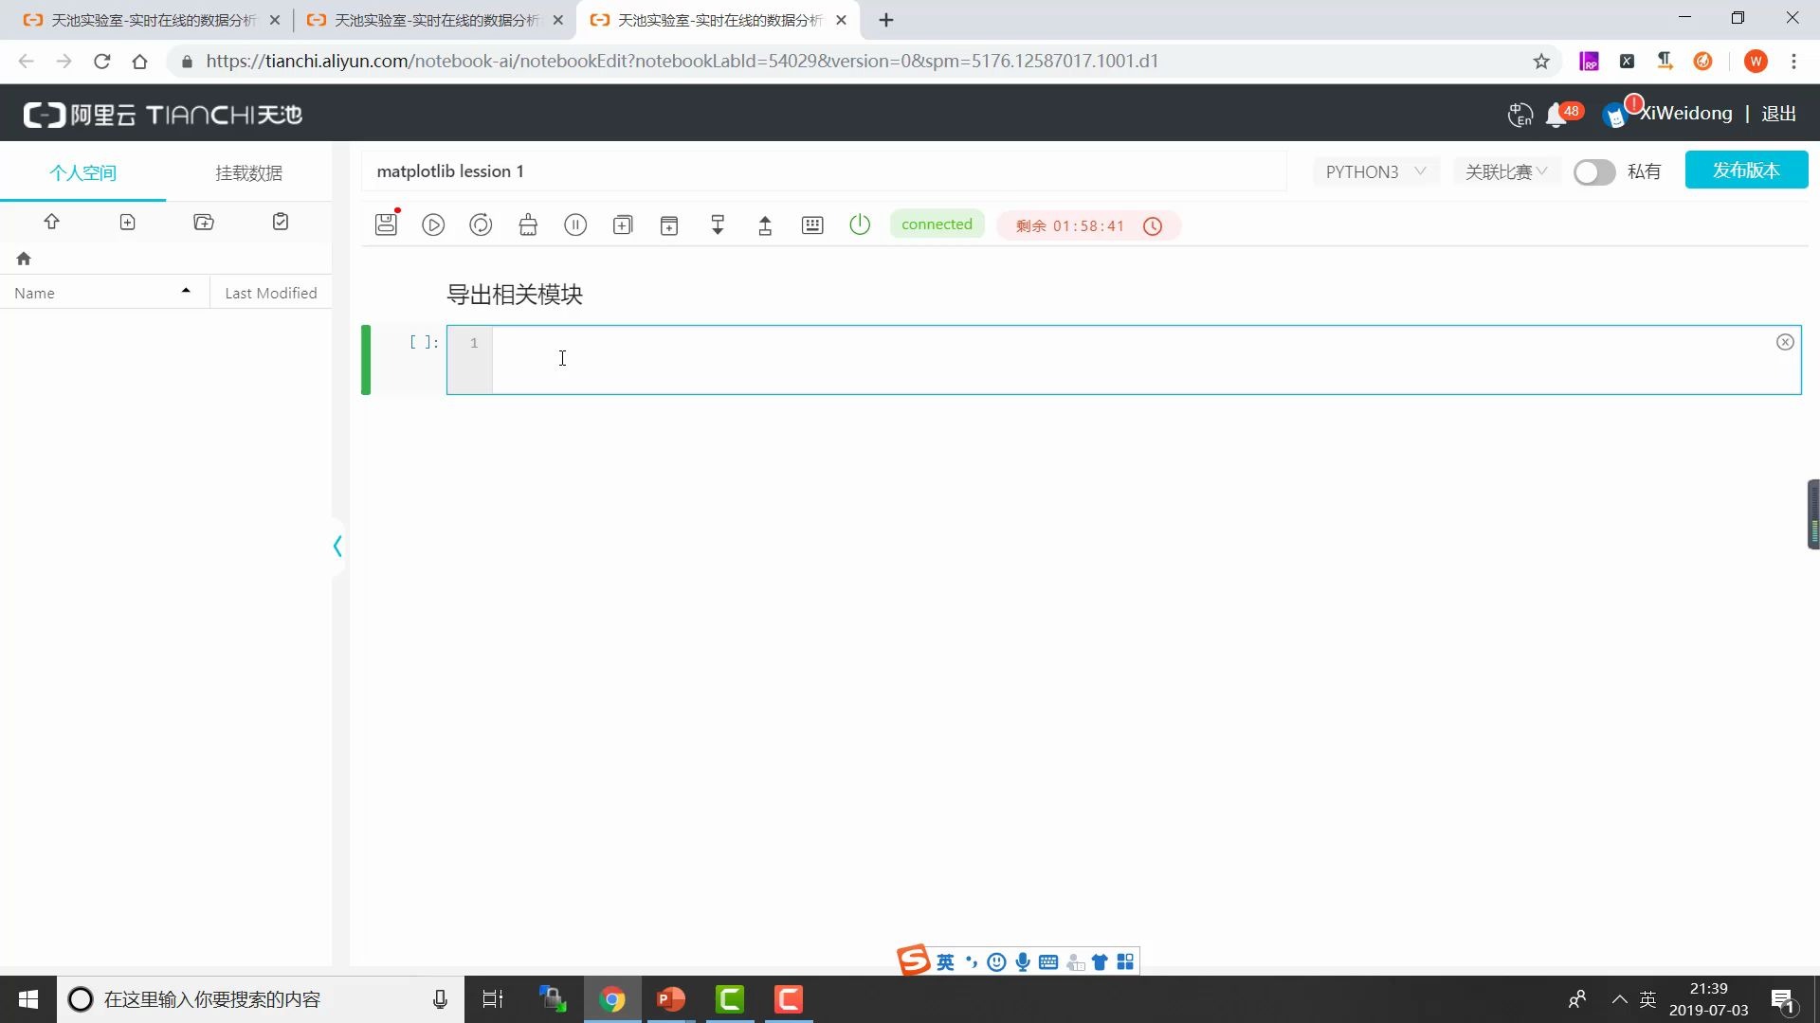Image resolution: width=1820 pixels, height=1023 pixels.
Task: Restart the kernel with the circular-arrow icon
Action: click(481, 225)
